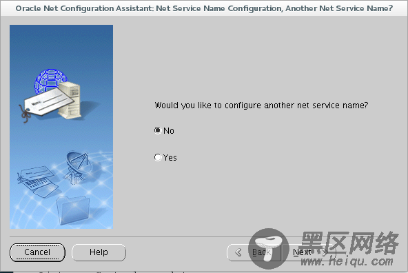Select the No radio button
Screen dimensions: 408x273
(x=157, y=130)
